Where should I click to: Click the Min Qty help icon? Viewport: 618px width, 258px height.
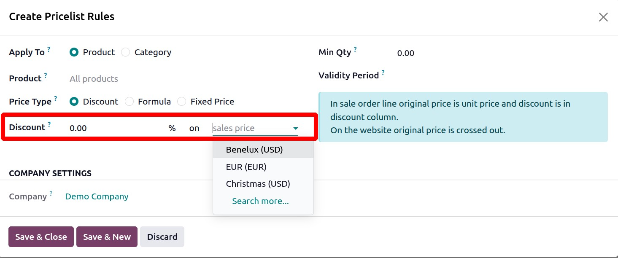tap(355, 50)
